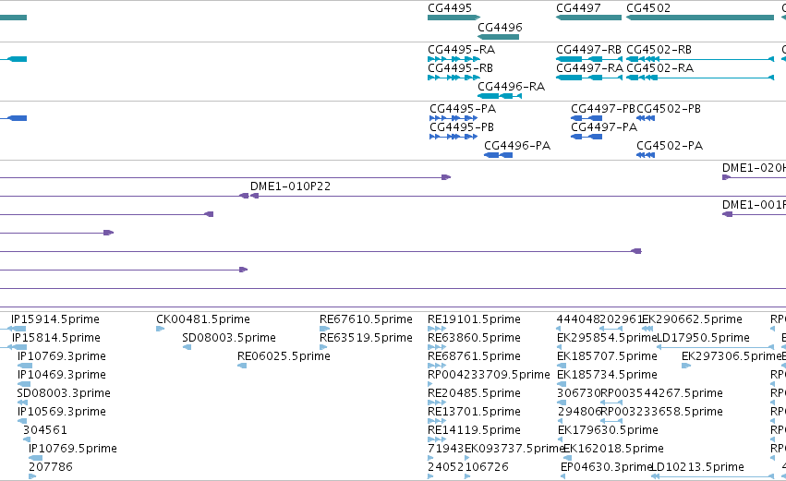The height and width of the screenshot is (481, 786).
Task: Select transcript CG4502-RA
Action: [x=660, y=68]
